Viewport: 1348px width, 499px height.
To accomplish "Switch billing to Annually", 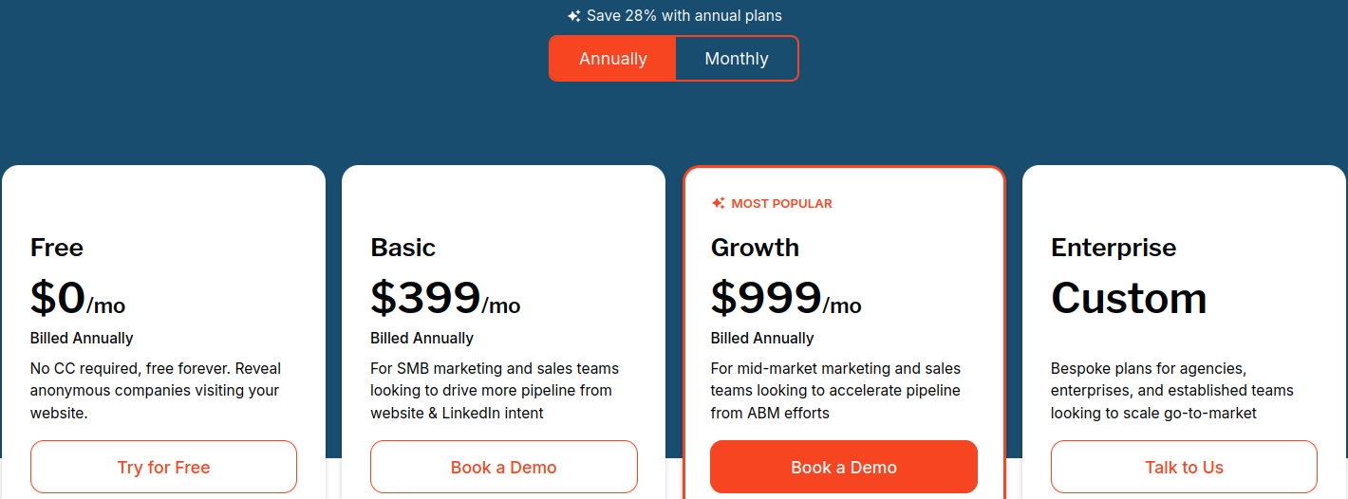I will click(613, 59).
